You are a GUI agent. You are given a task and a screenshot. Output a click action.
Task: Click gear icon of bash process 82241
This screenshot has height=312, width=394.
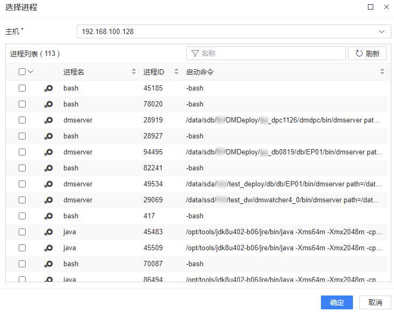pyautogui.click(x=49, y=168)
